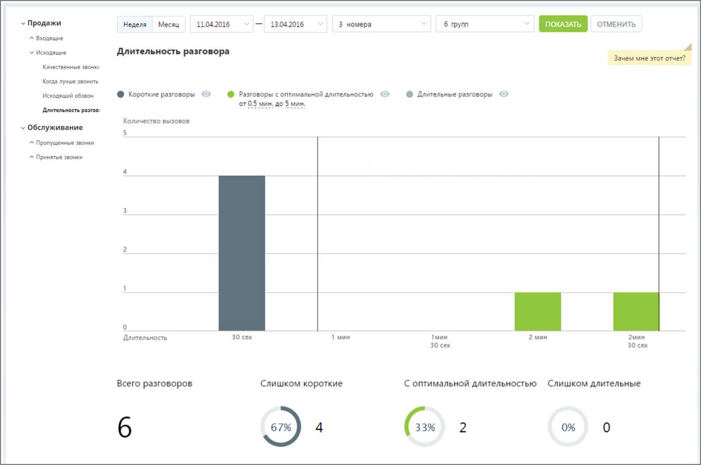Image resolution: width=701 pixels, height=465 pixels.
Task: Switch to the Неделя period tab
Action: (x=135, y=24)
